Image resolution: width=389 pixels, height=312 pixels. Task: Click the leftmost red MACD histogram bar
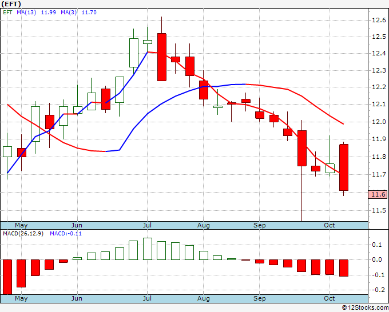click(7, 277)
